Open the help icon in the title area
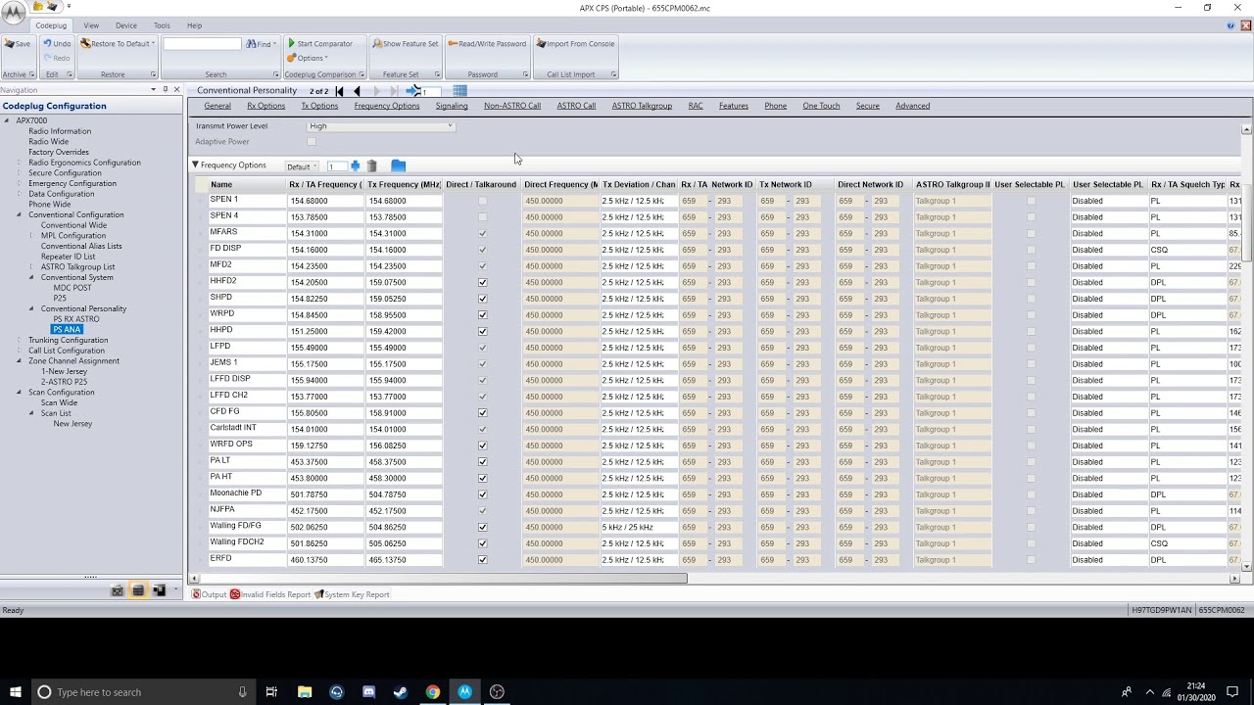Viewport: 1254px width, 705px height. tap(1230, 25)
